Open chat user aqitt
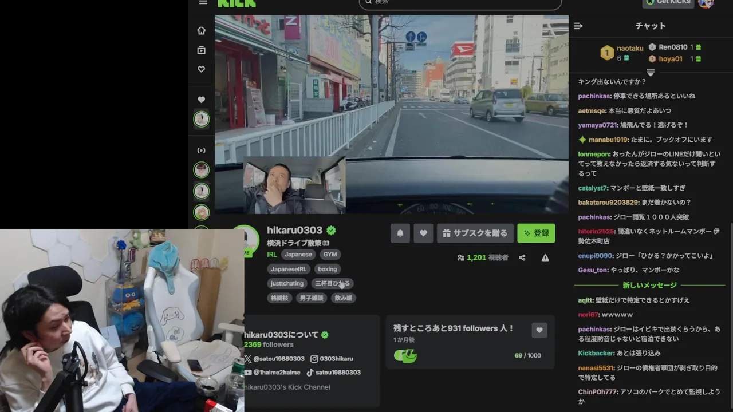Screen dimensions: 733x412 (x=586, y=300)
